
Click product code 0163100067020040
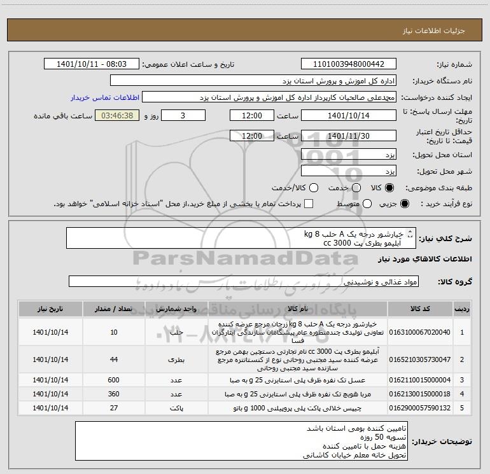click(x=420, y=332)
